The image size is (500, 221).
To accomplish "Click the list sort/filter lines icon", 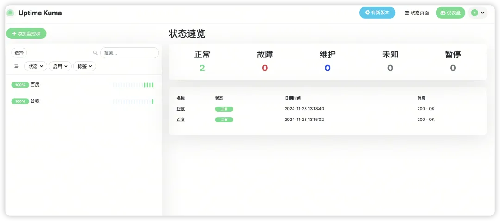I will (x=16, y=66).
